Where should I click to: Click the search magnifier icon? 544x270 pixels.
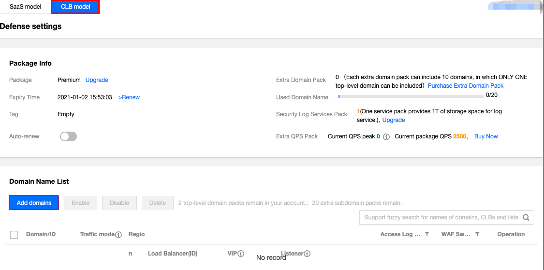pos(526,217)
